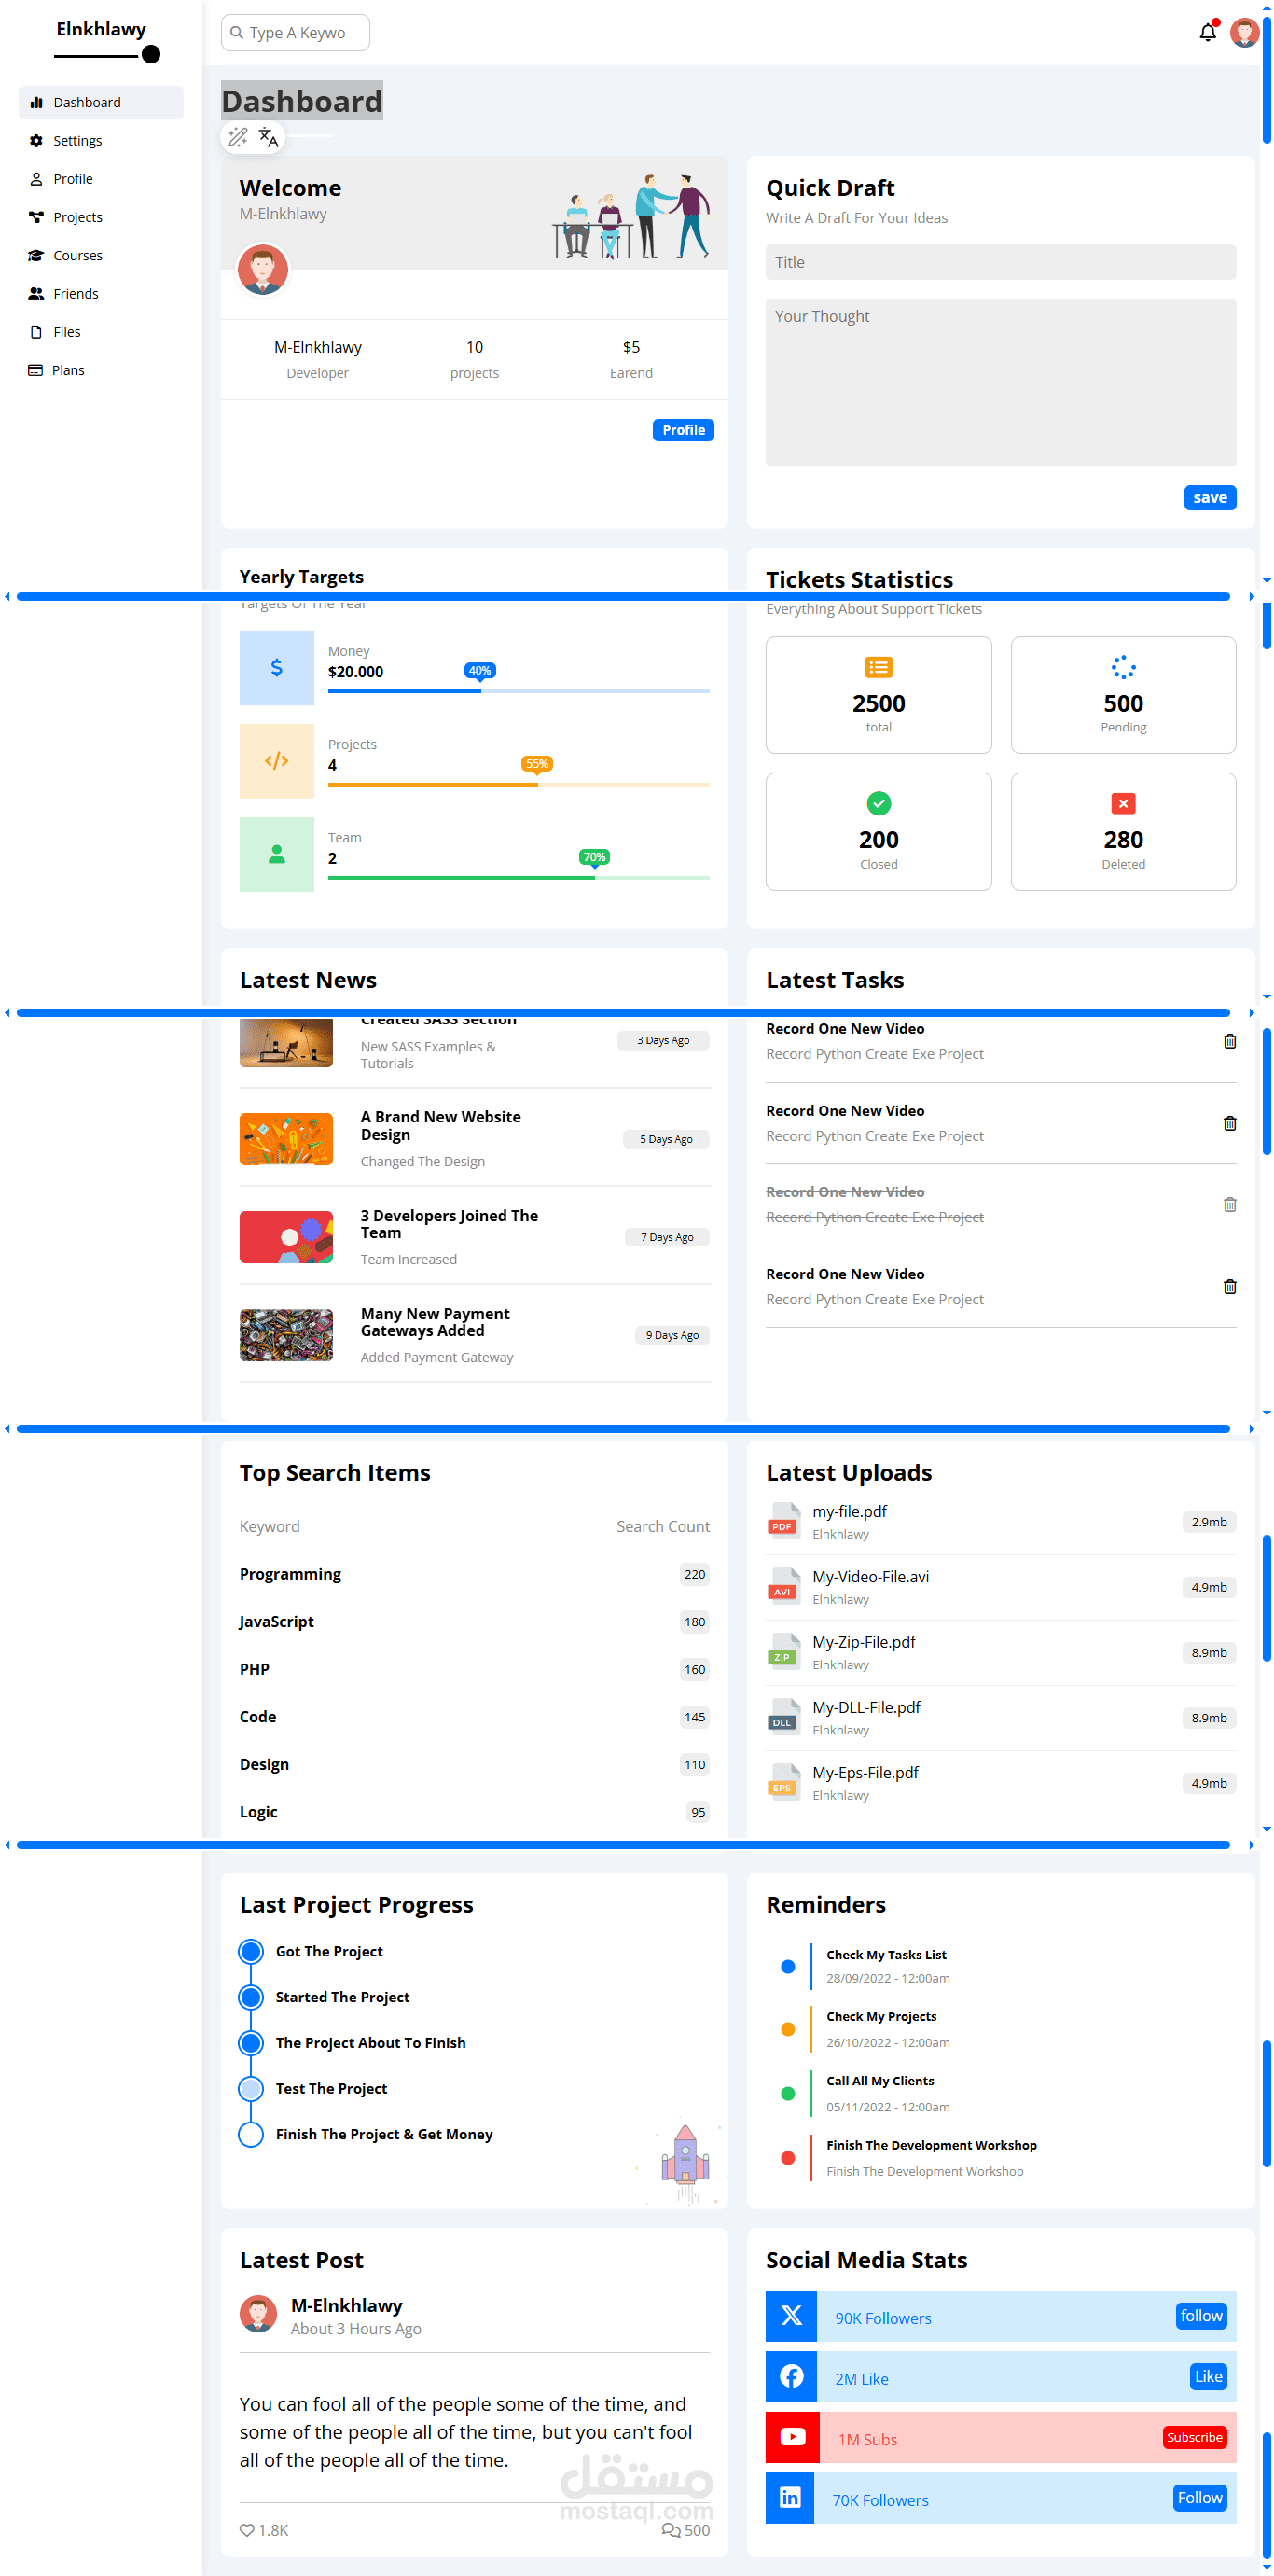The height and width of the screenshot is (2576, 1274).
Task: Open Files in the sidebar
Action: click(101, 332)
